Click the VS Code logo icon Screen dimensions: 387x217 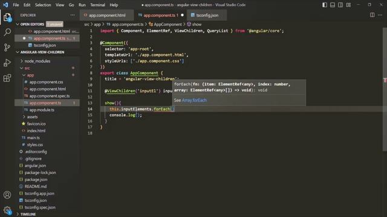pyautogui.click(x=5, y=5)
